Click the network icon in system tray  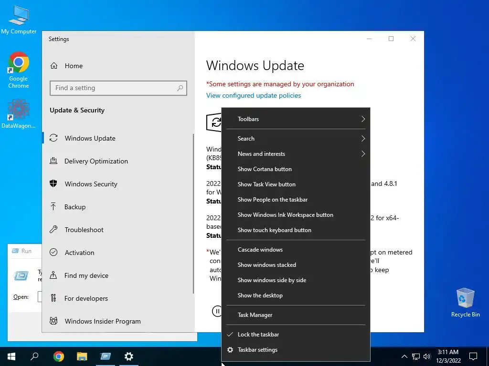pos(416,356)
